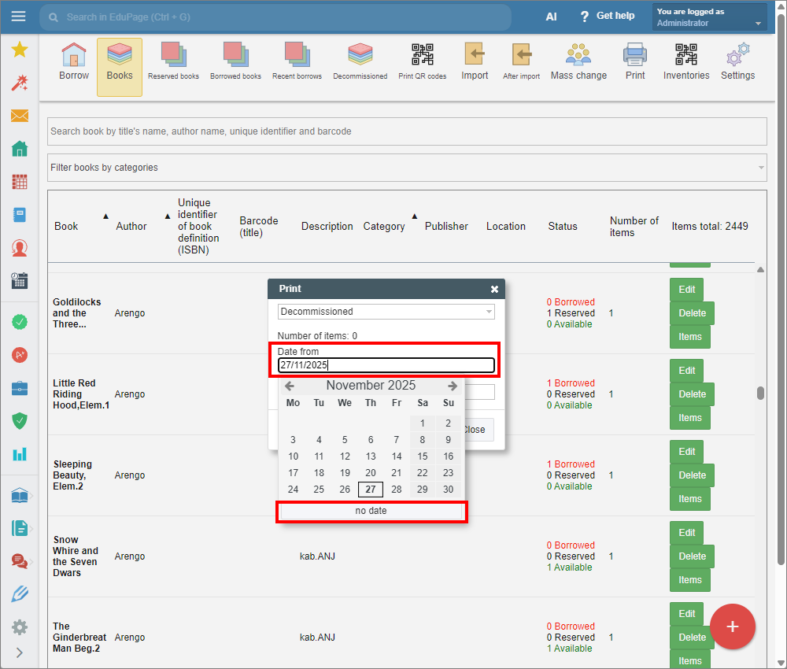
Task: Expand Filter books by categories dropdown
Action: (407, 168)
